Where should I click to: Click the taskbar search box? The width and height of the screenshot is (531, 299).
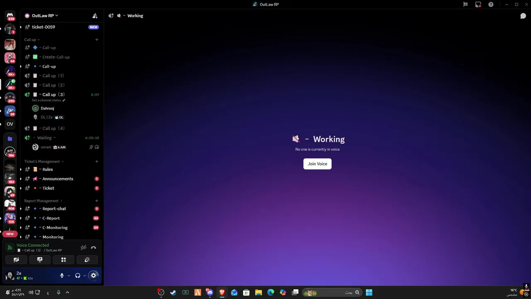click(x=332, y=292)
